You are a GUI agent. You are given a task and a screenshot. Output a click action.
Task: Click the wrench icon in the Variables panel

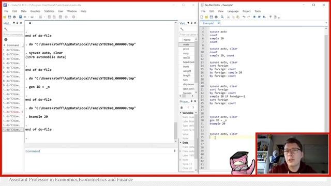pos(182,29)
